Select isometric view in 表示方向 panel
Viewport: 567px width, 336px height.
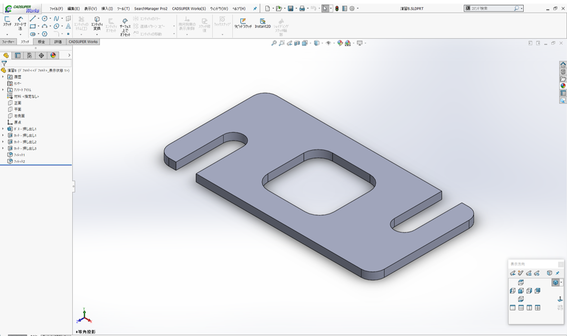(x=555, y=282)
